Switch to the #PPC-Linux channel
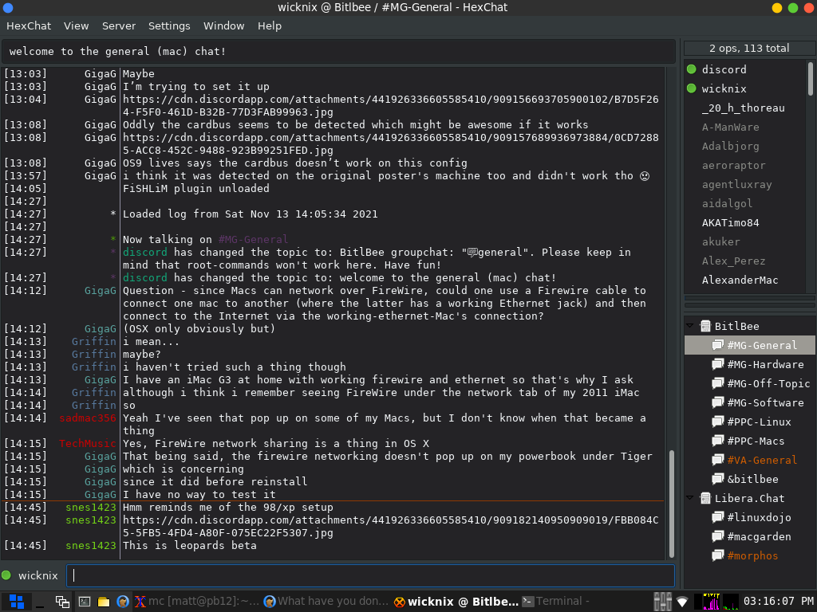Viewport: 817px width, 612px height. [x=760, y=422]
